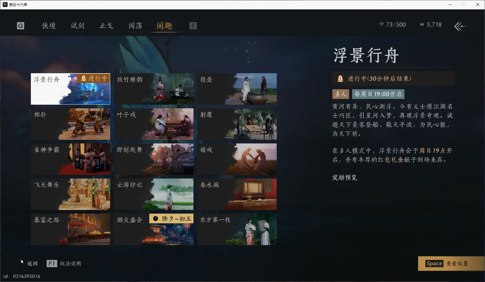Open the 丝竹雅韵 activity card

tap(154, 89)
